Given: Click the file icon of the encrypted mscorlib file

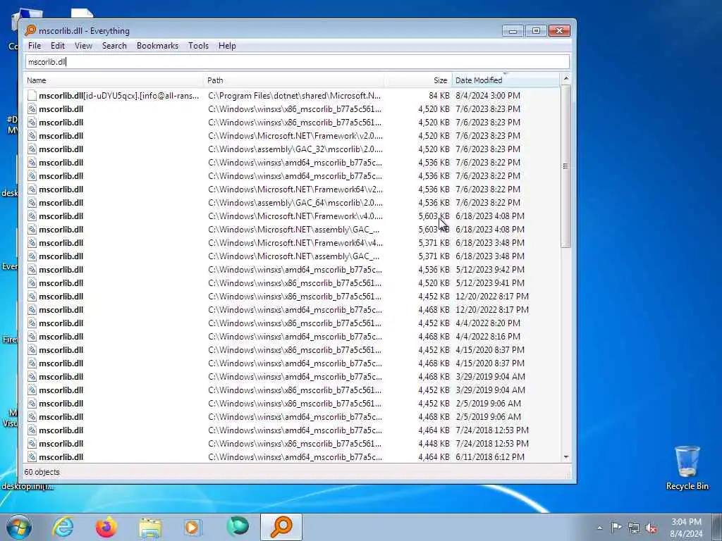Looking at the screenshot, I should pos(32,95).
